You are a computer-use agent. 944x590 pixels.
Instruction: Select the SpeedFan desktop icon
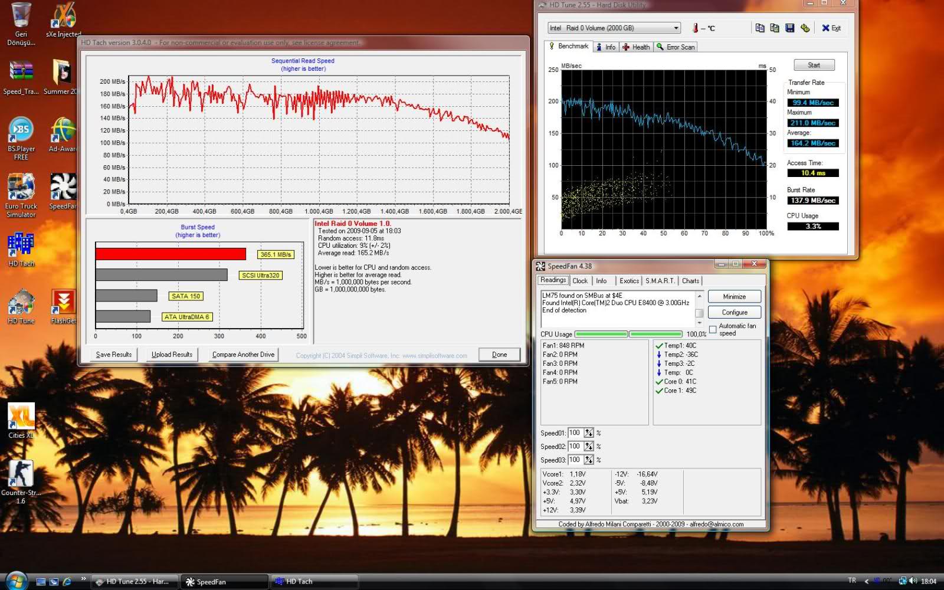63,191
